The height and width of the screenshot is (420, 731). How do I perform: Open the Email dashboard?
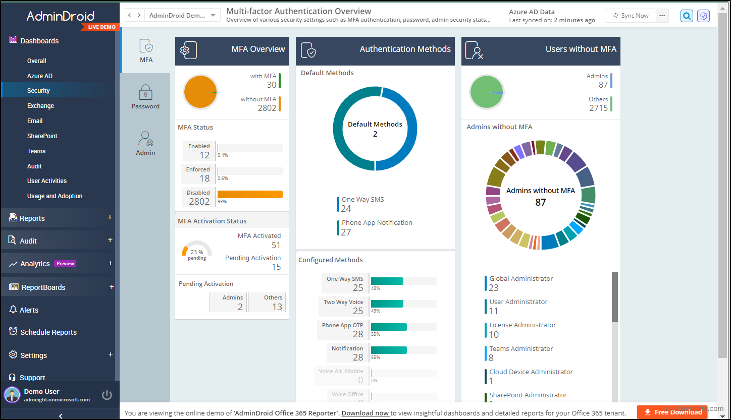(x=35, y=121)
